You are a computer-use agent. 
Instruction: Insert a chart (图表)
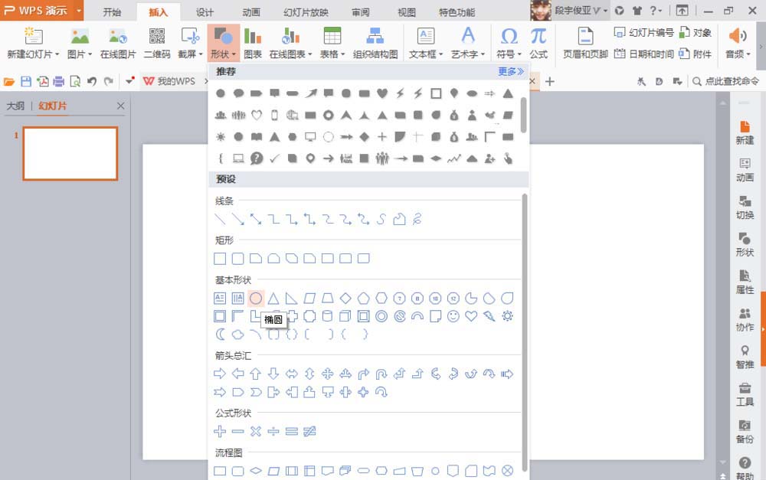253,43
